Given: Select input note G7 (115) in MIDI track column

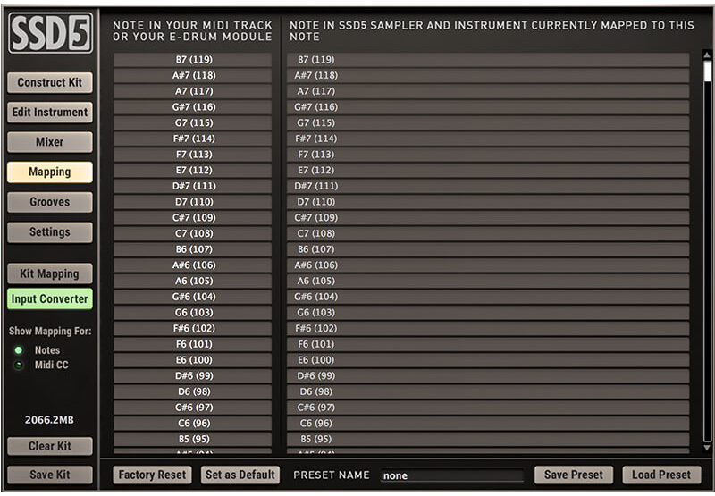Looking at the screenshot, I should 192,122.
